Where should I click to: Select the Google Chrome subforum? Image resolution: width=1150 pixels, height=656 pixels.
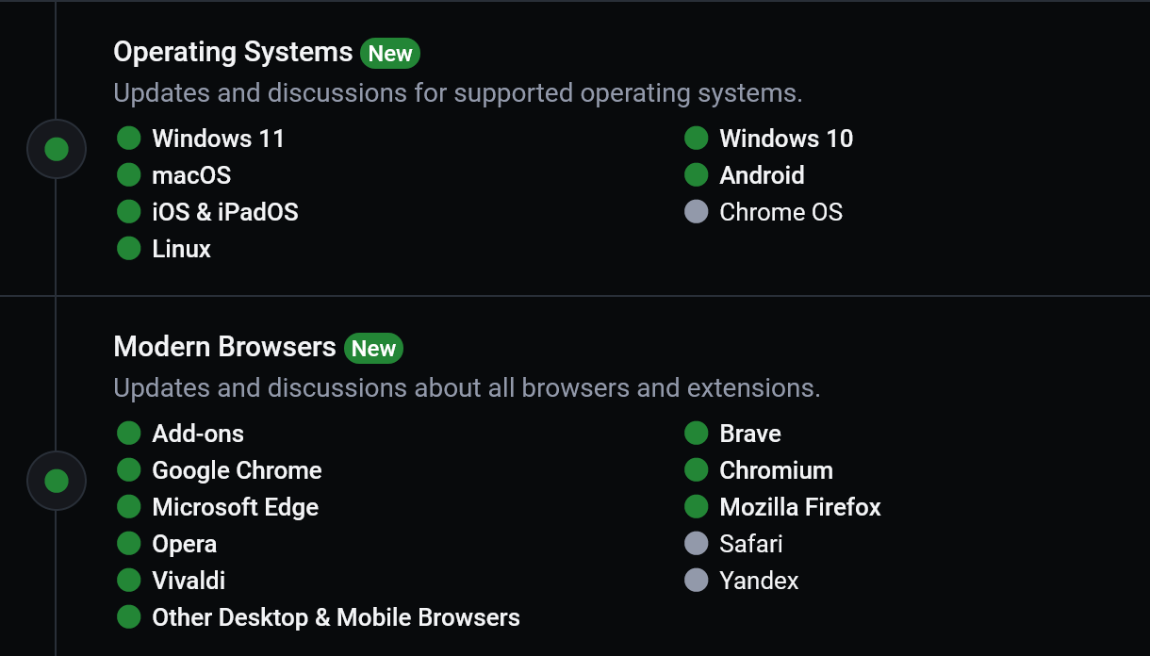(x=237, y=470)
